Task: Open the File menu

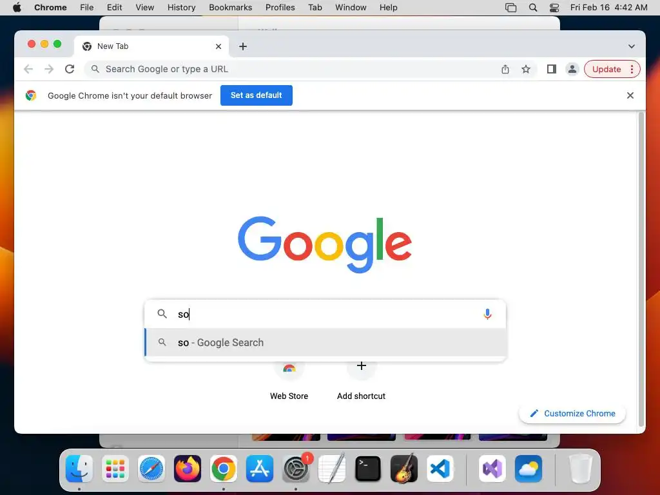Action: coord(87,8)
